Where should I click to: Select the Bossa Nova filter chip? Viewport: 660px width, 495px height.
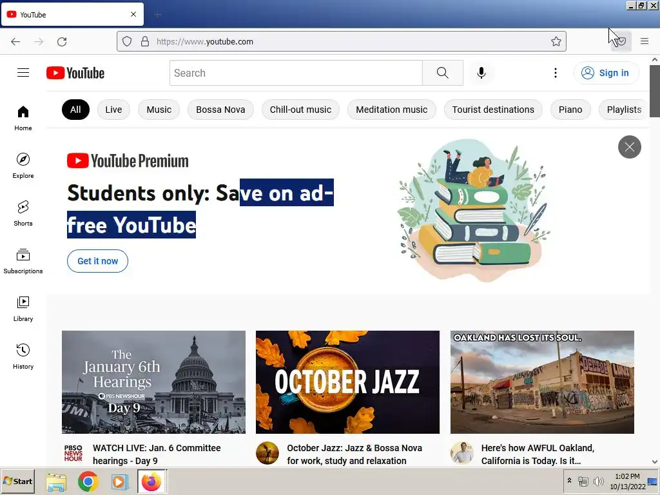click(220, 110)
